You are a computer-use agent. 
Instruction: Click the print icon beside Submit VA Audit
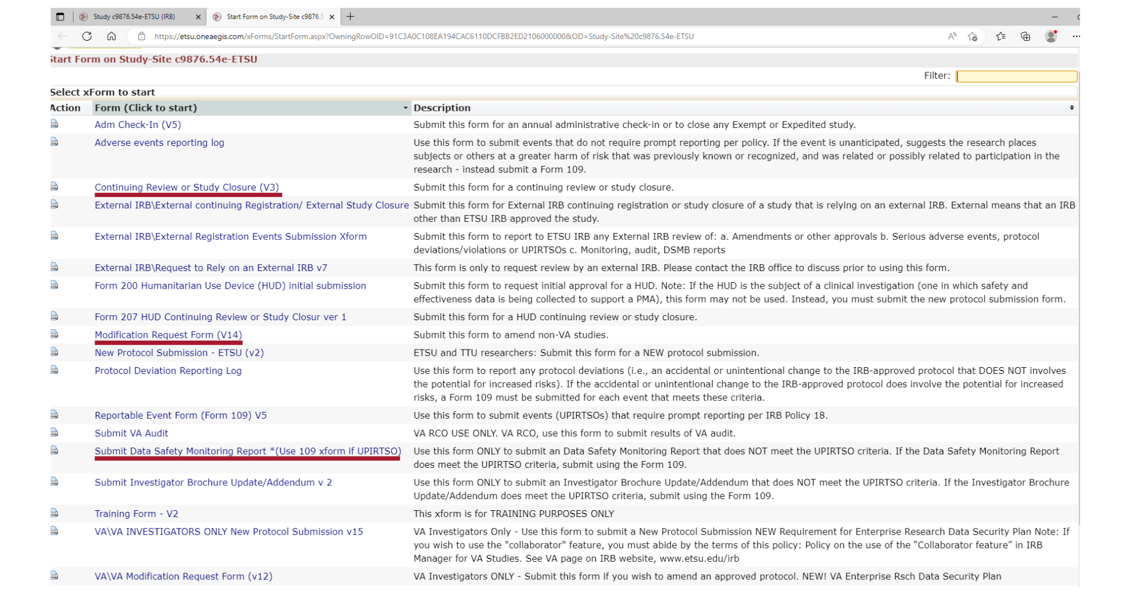53,433
